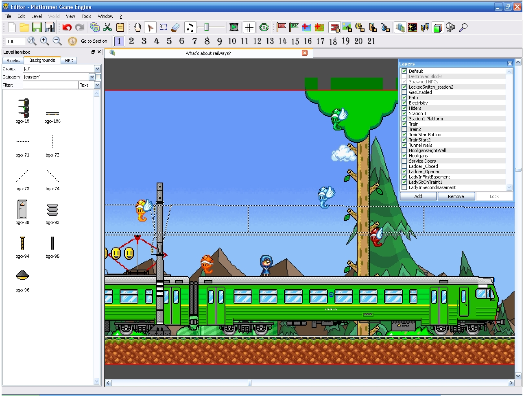The image size is (524, 396).
Task: Pick the bgo-96 lamp background item
Action: point(22,281)
